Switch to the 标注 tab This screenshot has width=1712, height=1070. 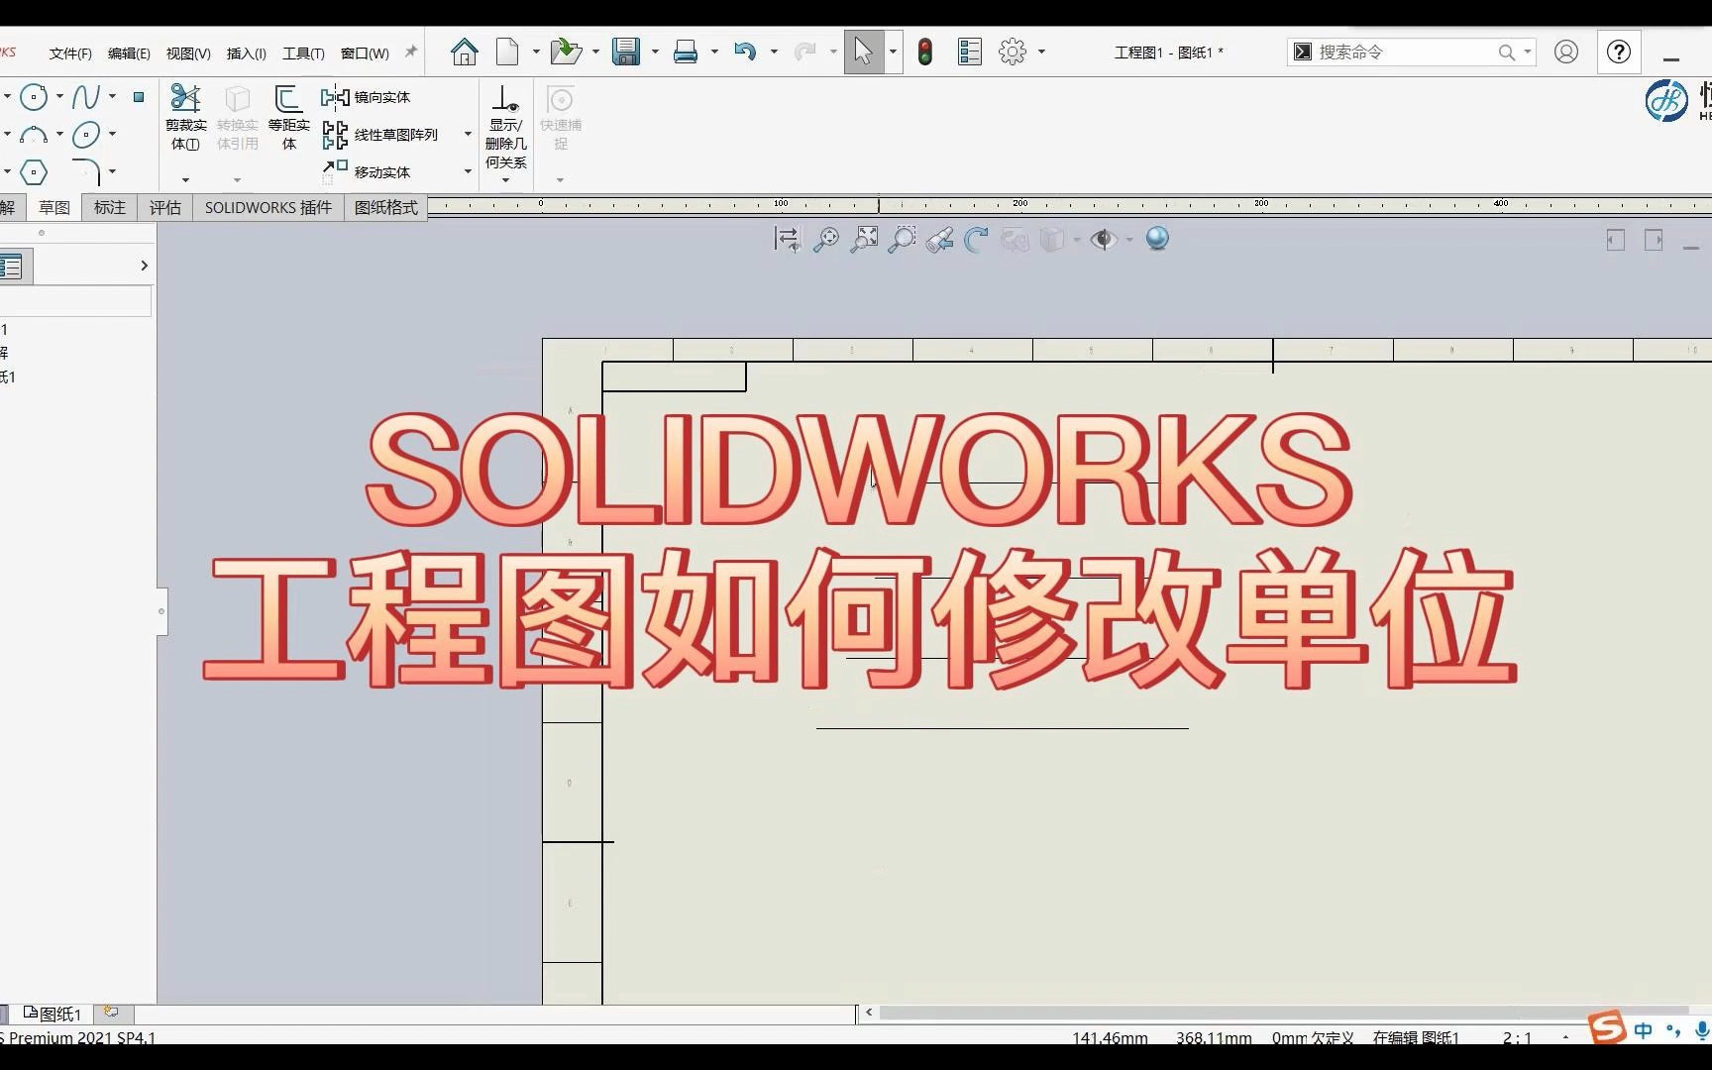(x=110, y=207)
